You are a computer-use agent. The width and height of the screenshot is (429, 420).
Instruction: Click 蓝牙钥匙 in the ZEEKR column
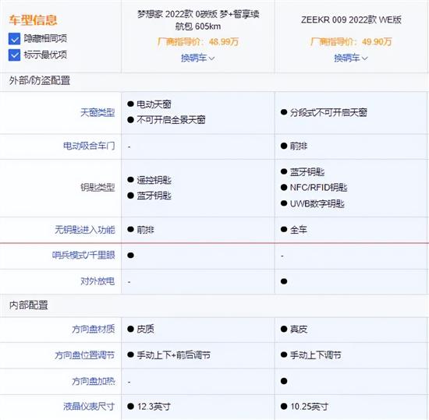(x=307, y=172)
